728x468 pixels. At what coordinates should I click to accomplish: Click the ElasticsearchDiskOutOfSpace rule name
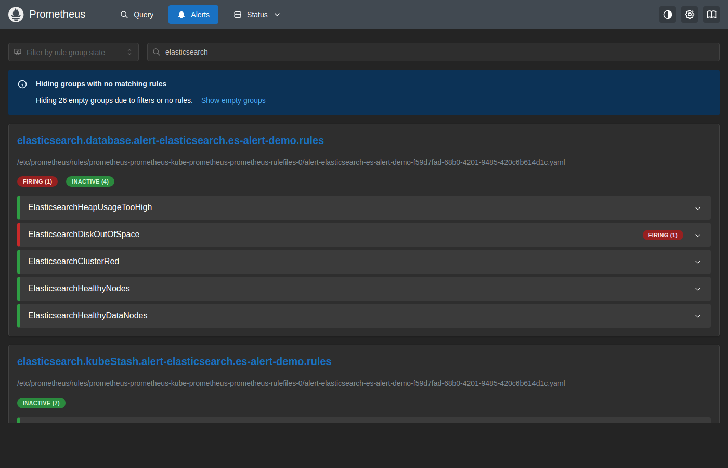tap(84, 235)
